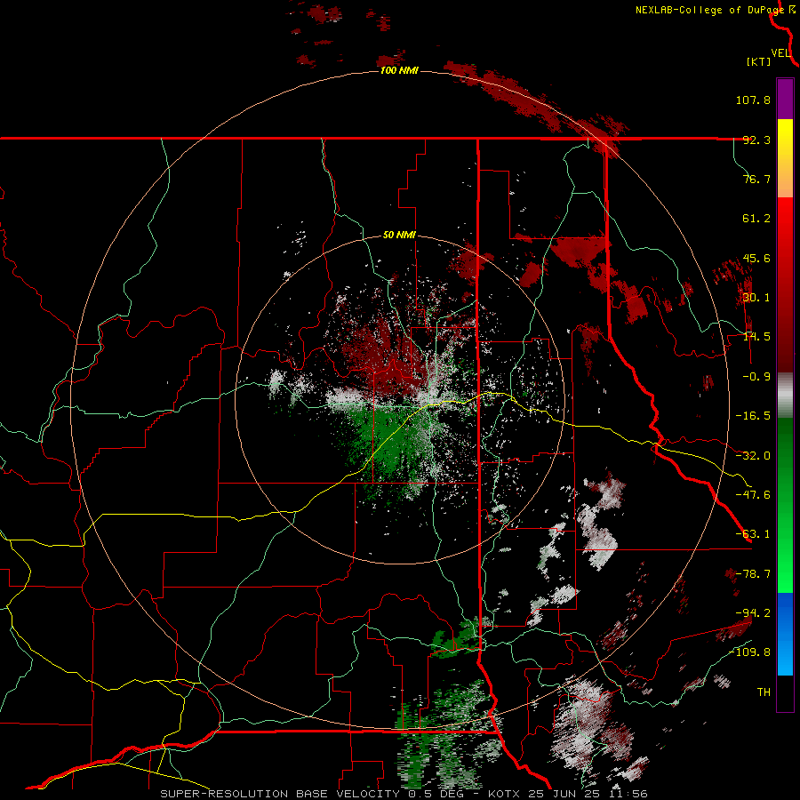Viewport: 800px width, 800px height.
Task: Select the -32.0 legend value
Action: tap(753, 456)
